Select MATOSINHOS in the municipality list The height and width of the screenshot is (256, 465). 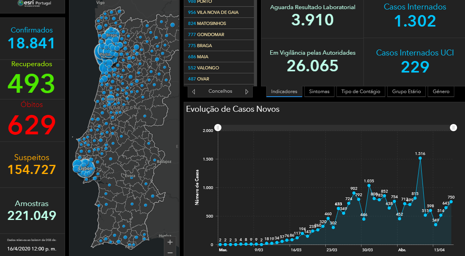(219, 23)
